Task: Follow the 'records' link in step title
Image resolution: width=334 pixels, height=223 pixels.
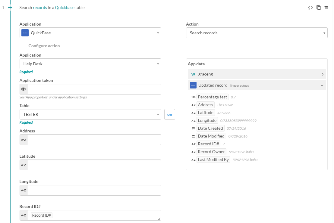Action: 40,8
